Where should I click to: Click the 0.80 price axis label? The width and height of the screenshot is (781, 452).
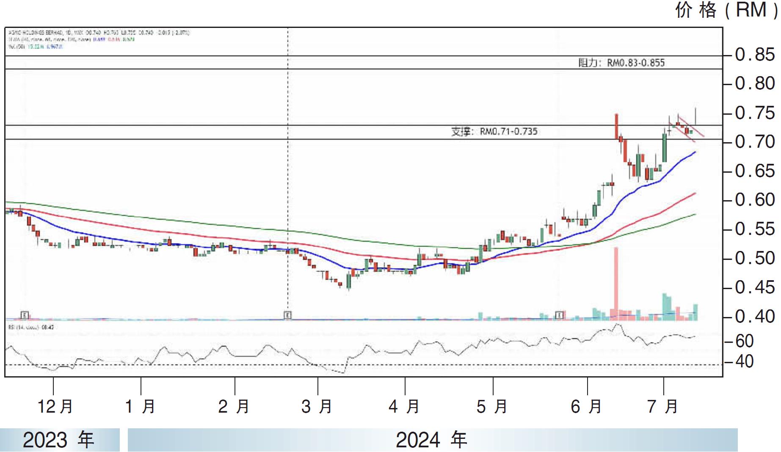pyautogui.click(x=755, y=83)
